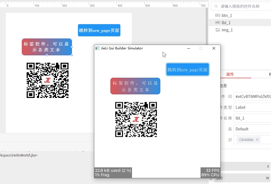The height and width of the screenshot is (184, 271).
Task: Click the 33 FPS performance overlay
Action: (x=210, y=173)
